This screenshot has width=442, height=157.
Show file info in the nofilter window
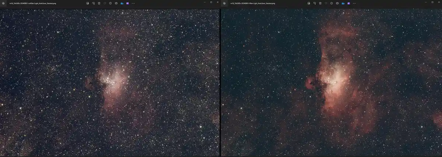pyautogui.click(x=110, y=3)
